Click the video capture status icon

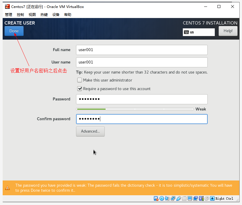(x=195, y=199)
